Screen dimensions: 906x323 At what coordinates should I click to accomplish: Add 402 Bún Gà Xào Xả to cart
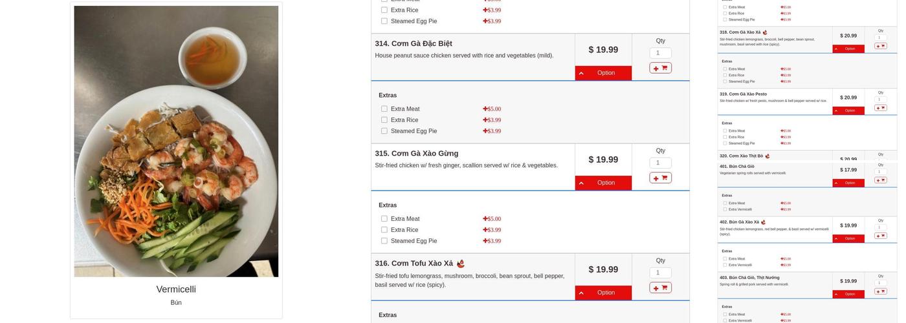[880, 236]
